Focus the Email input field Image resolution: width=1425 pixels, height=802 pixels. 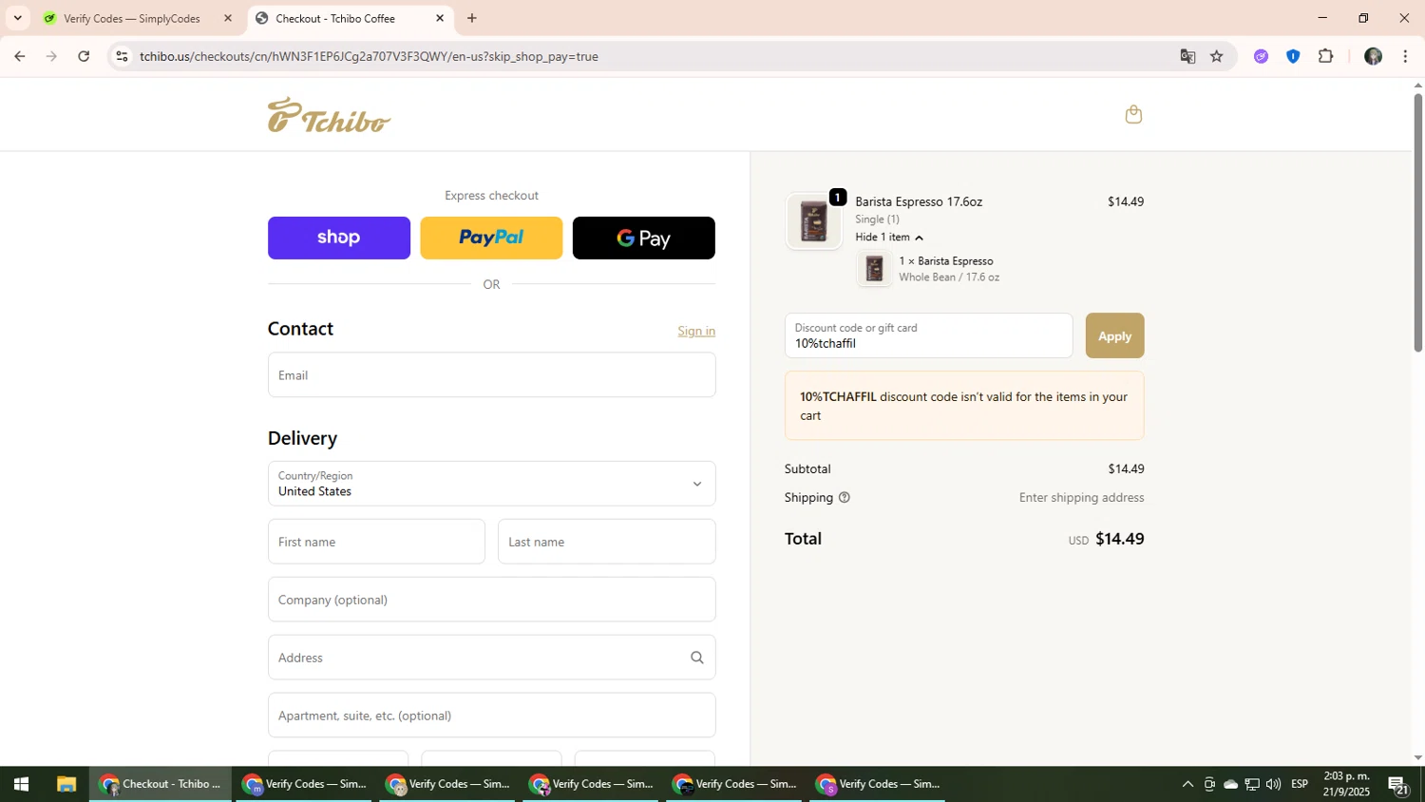(x=491, y=375)
